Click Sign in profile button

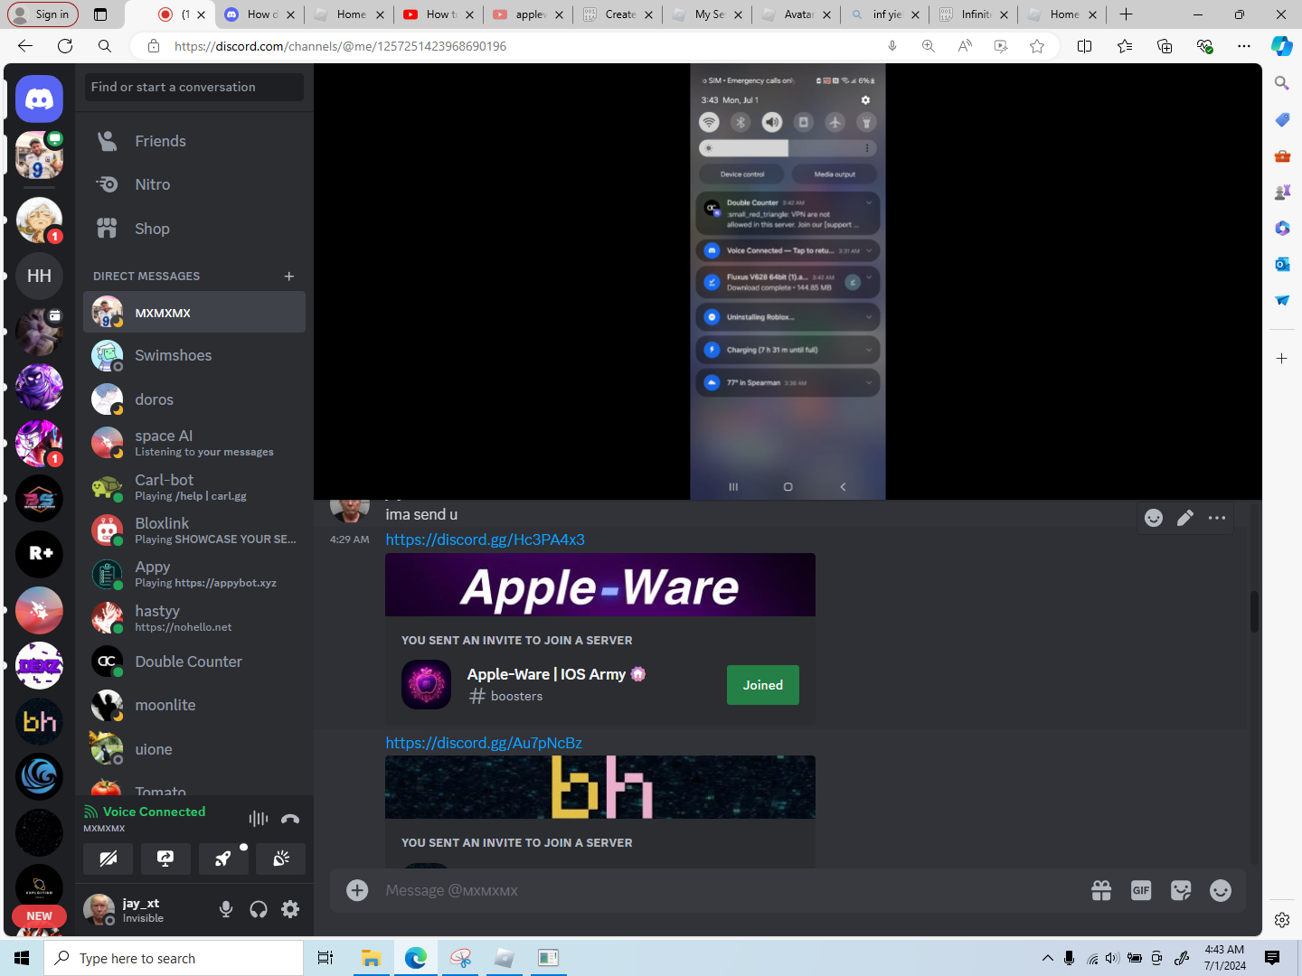[x=42, y=14]
